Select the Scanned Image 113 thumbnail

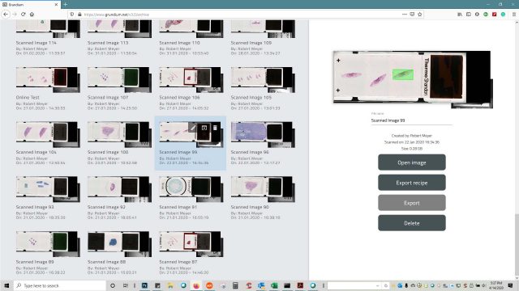pos(119,29)
